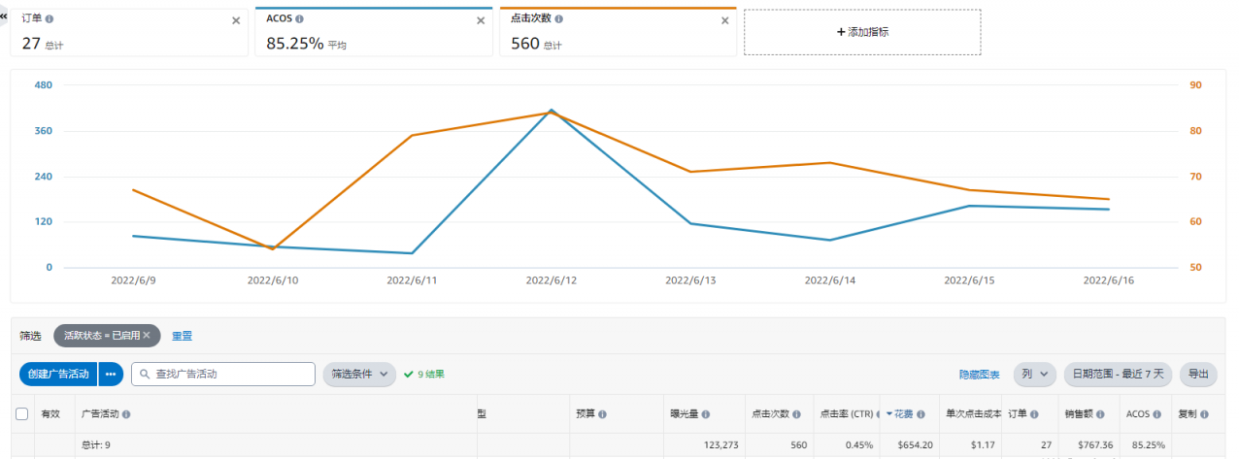Open the 列 columns dropdown
Image resolution: width=1239 pixels, height=459 pixels.
click(x=1034, y=374)
